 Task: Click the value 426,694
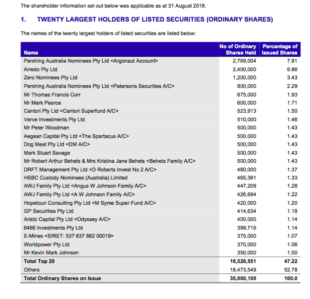246,194
